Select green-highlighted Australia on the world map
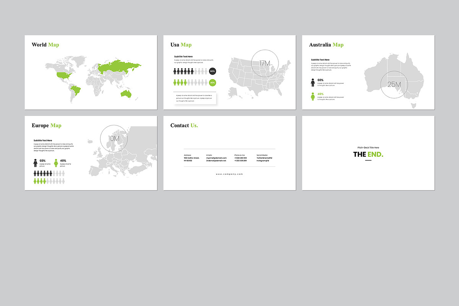 pos(126,94)
